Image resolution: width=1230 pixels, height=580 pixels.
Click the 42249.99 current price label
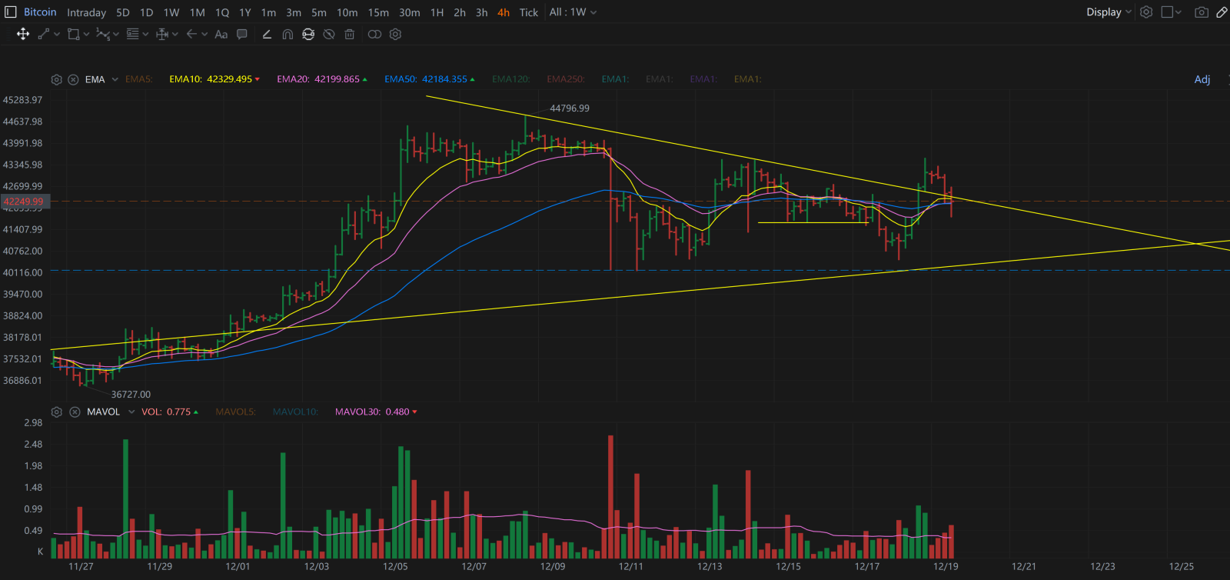coord(24,202)
